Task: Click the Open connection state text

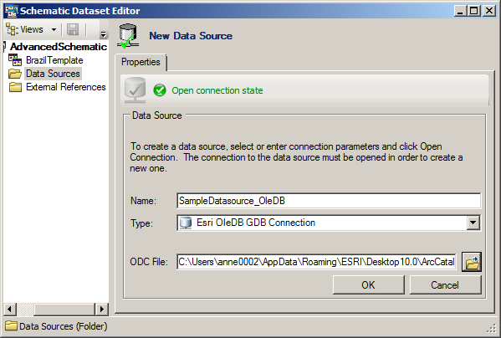Action: tap(217, 90)
